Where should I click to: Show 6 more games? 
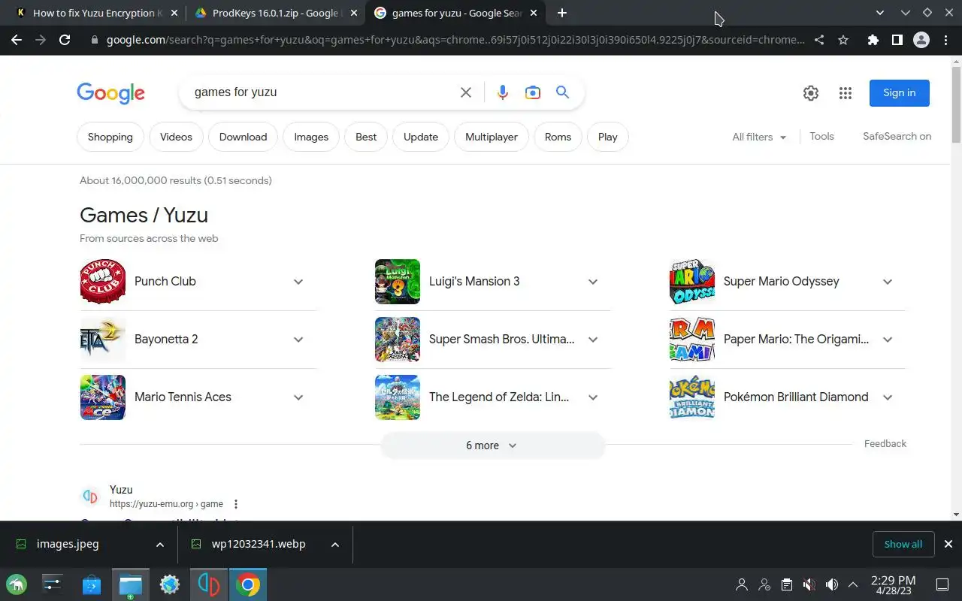tap(492, 445)
